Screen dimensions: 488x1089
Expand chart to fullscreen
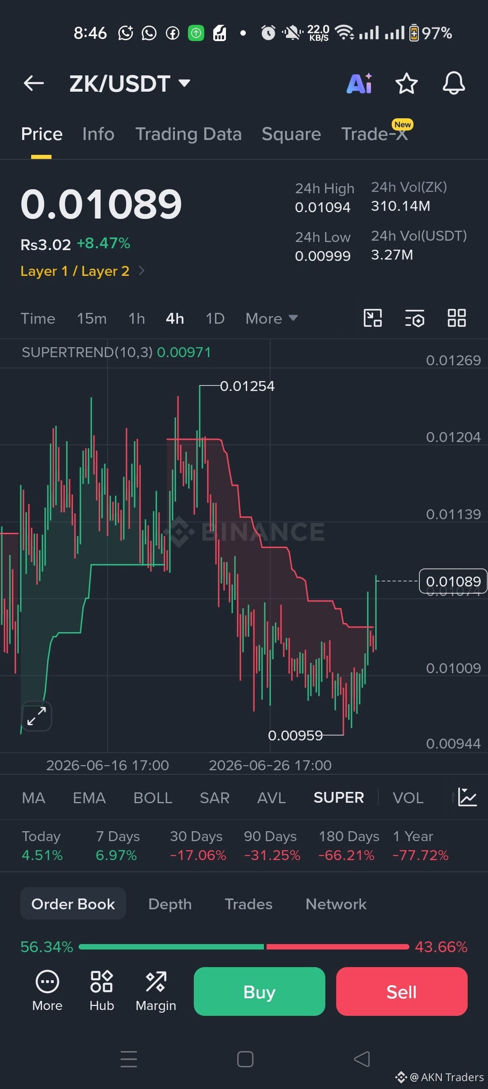tap(37, 716)
